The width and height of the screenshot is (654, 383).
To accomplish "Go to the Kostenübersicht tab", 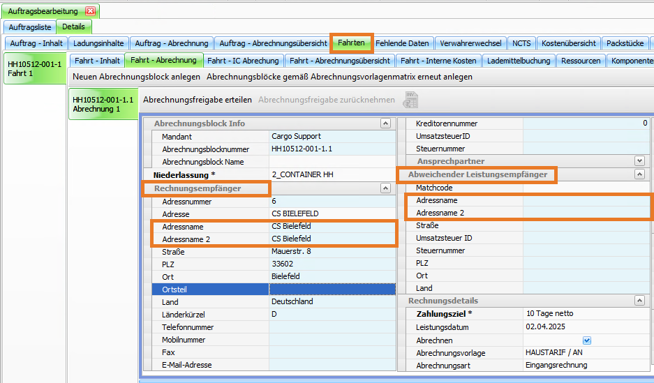I will click(x=568, y=43).
